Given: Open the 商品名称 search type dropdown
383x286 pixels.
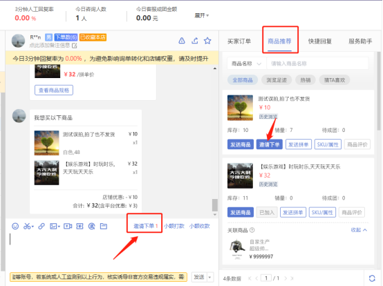Looking at the screenshot, I should point(246,64).
